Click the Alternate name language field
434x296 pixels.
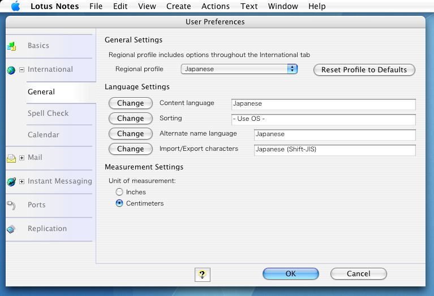pyautogui.click(x=334, y=134)
